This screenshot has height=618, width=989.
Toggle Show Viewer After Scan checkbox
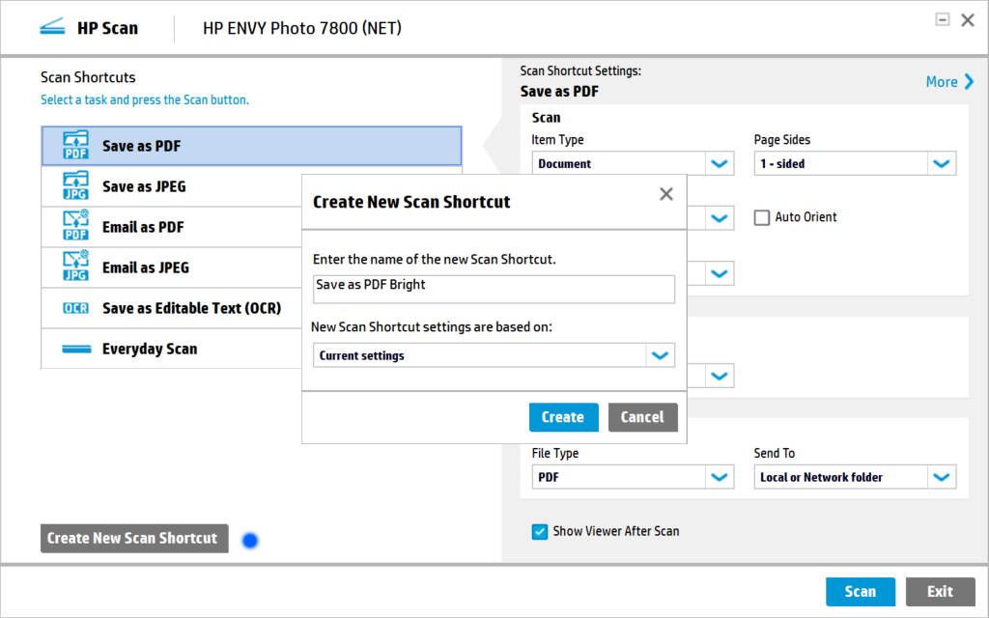(x=540, y=531)
